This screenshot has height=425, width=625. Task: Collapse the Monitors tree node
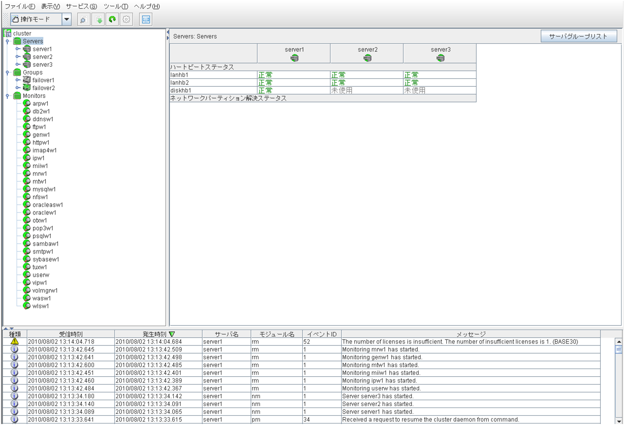tap(7, 96)
